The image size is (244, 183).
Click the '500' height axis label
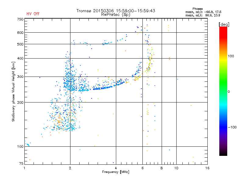point(20,44)
